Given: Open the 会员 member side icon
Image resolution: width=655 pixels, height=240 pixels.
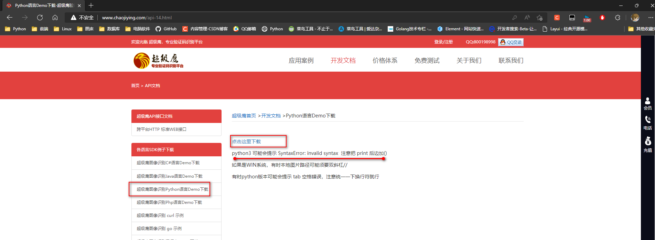Looking at the screenshot, I should click(647, 104).
